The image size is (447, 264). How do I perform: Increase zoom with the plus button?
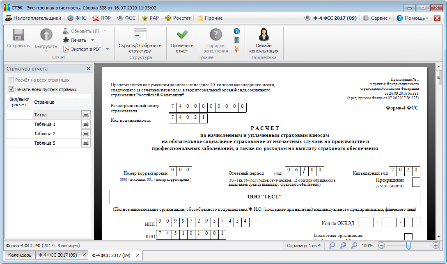(436, 246)
